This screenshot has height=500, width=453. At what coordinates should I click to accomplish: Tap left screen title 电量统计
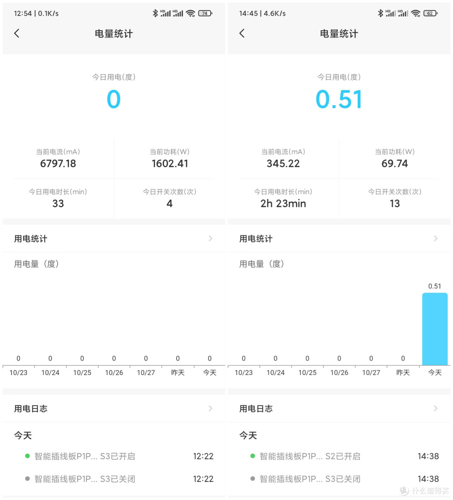[x=114, y=34]
